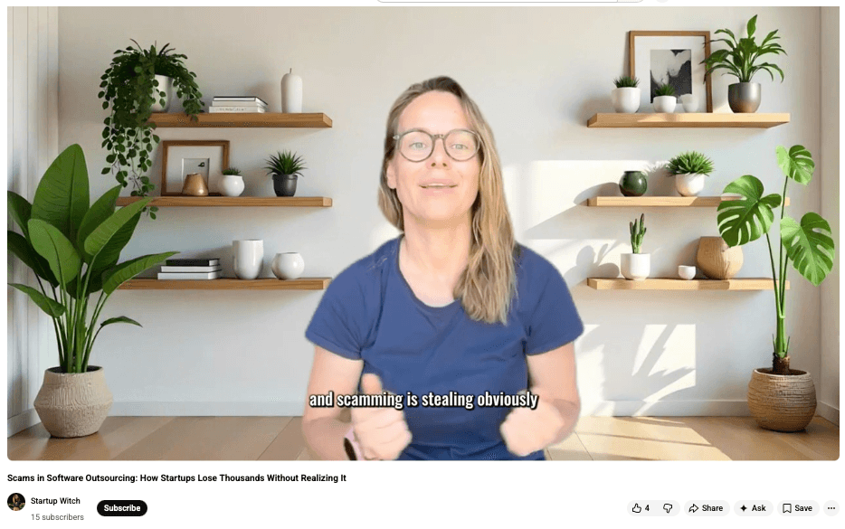Screen dimensions: 845x529
Task: Click the Save button label
Action: pyautogui.click(x=803, y=508)
